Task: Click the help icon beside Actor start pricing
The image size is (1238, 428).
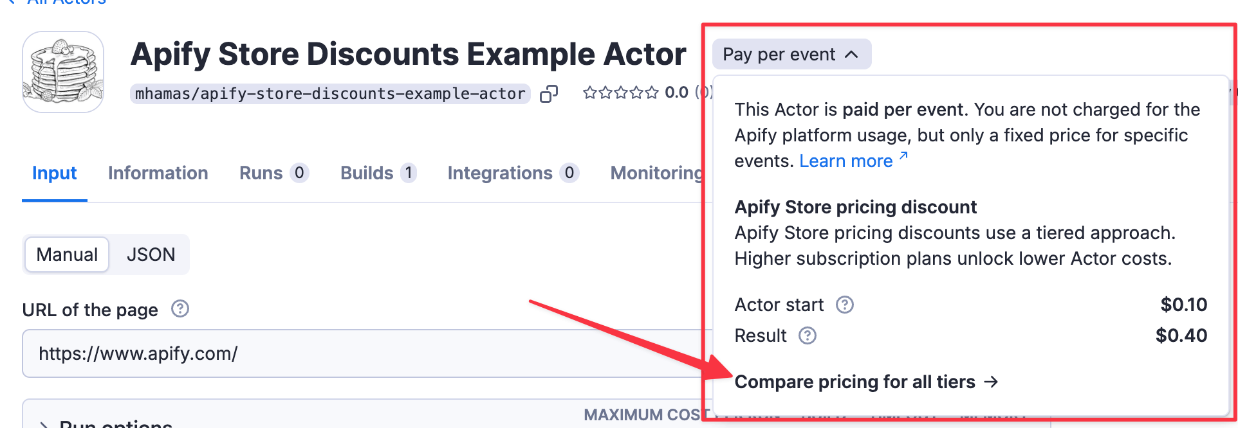Action: point(846,305)
